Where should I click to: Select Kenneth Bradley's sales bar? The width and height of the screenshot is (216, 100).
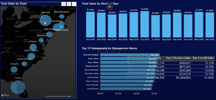click(130, 55)
